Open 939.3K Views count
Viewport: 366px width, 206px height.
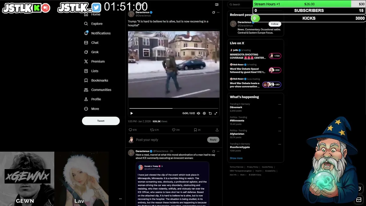point(160,121)
